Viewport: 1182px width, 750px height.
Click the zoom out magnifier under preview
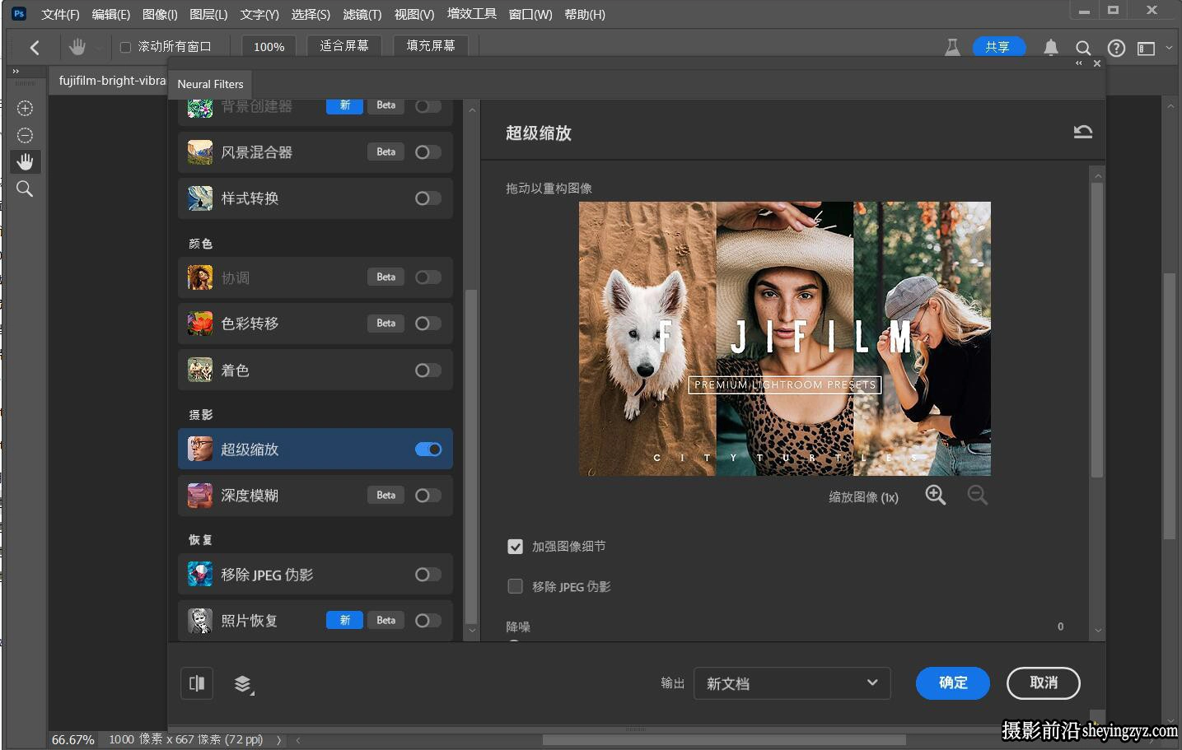coord(977,495)
